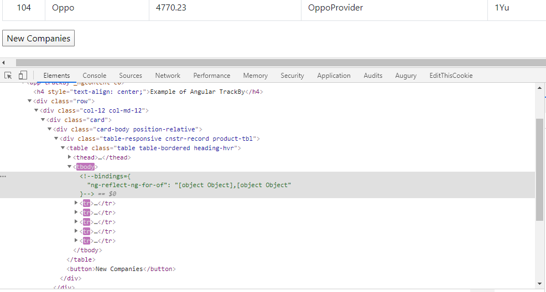The image size is (546, 292).
Task: Collapse the div with class "card"
Action: (x=43, y=120)
